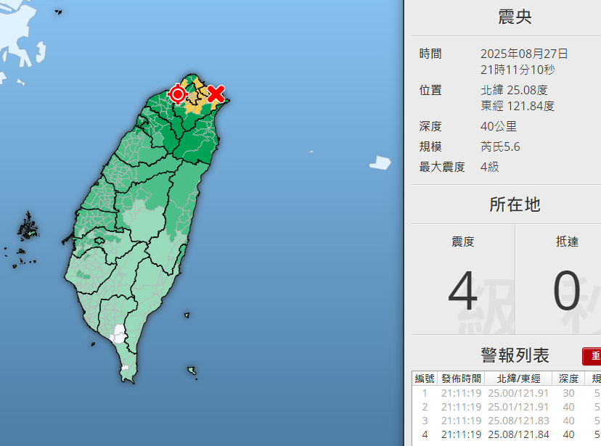Click the red X epicenter marker
Viewport: 601px width, 446px height.
tap(216, 94)
